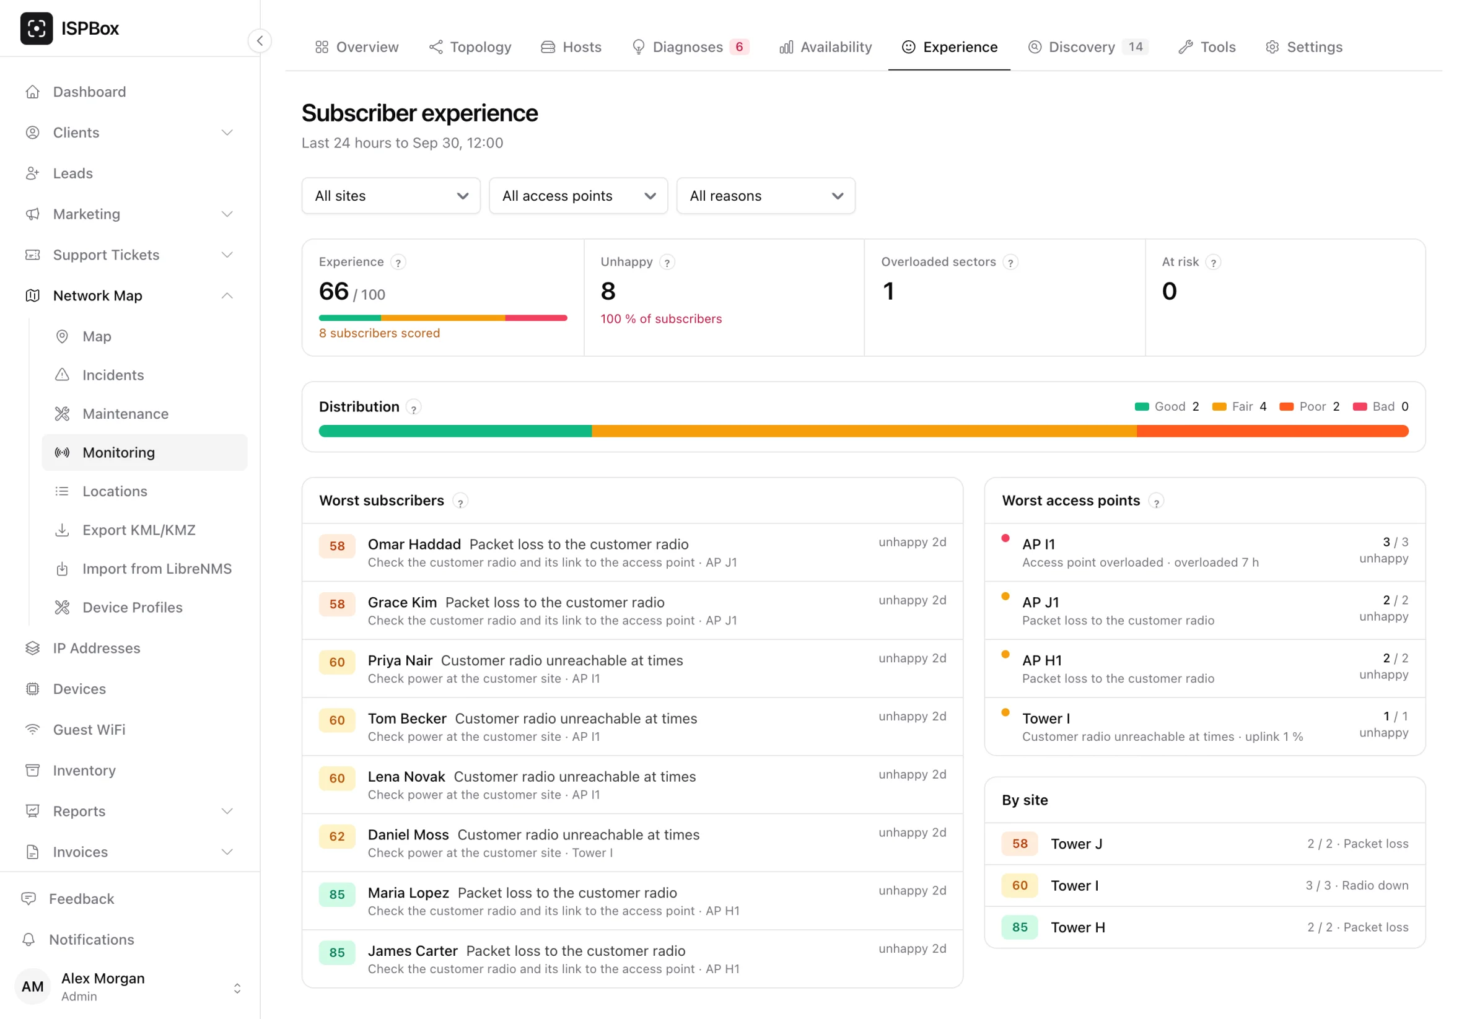Open Omar Haddad subscriber row

pyautogui.click(x=632, y=553)
